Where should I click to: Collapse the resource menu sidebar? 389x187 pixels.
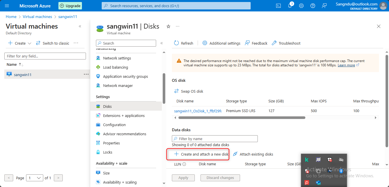(x=162, y=43)
